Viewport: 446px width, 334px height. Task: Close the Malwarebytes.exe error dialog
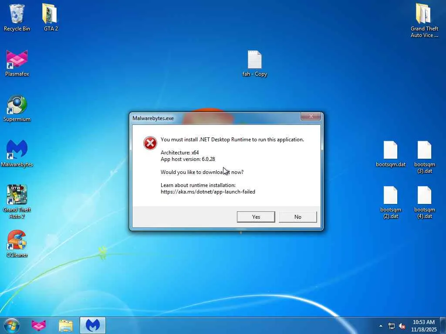pos(311,116)
